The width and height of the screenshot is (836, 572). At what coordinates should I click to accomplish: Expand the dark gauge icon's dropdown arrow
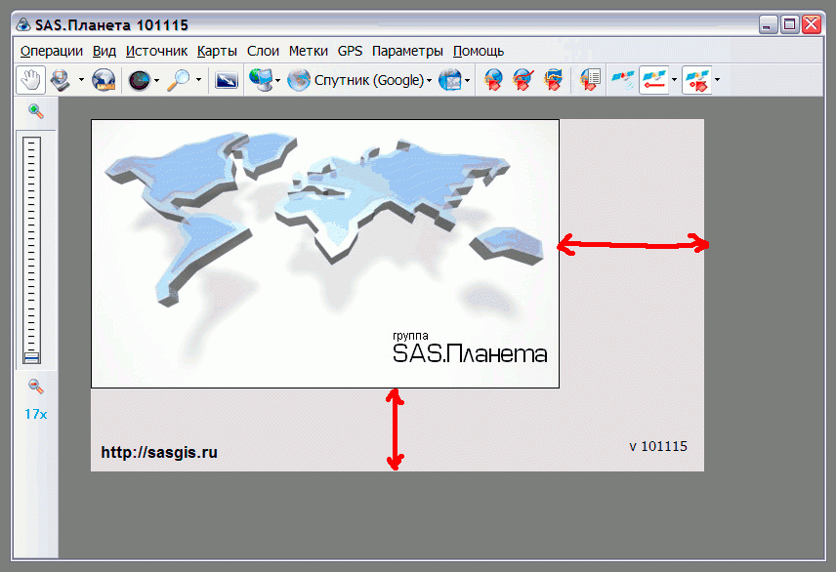(x=156, y=80)
